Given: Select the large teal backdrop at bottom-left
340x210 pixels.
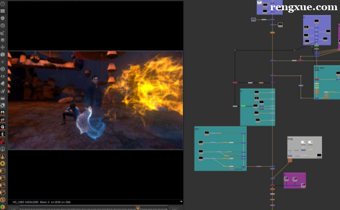Looking at the screenshot, I should [221, 148].
